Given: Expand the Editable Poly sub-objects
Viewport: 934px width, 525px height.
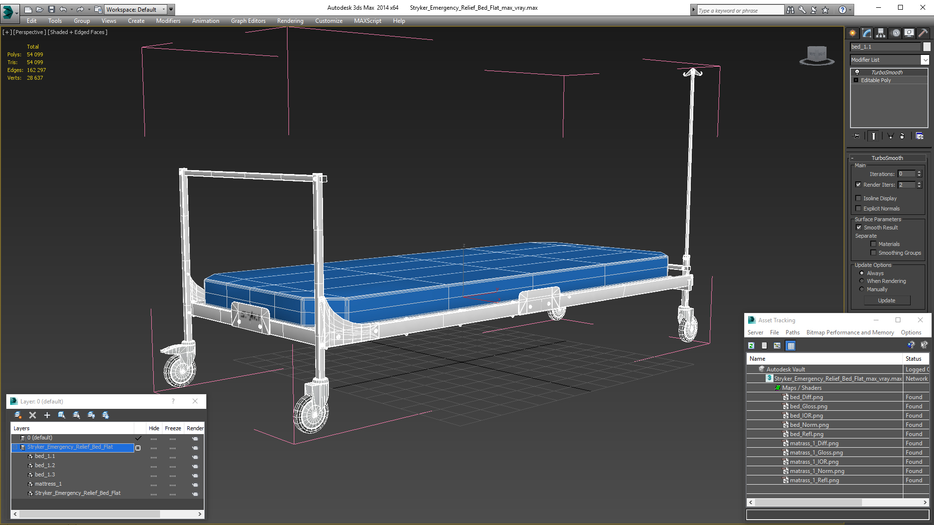Looking at the screenshot, I should 856,80.
